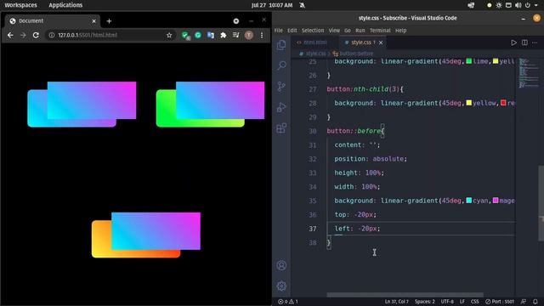Click UTF-8 encoding in status bar
The height and width of the screenshot is (306, 544).
[447, 302]
